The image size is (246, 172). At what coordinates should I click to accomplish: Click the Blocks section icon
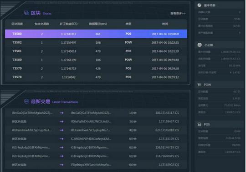tap(26, 13)
